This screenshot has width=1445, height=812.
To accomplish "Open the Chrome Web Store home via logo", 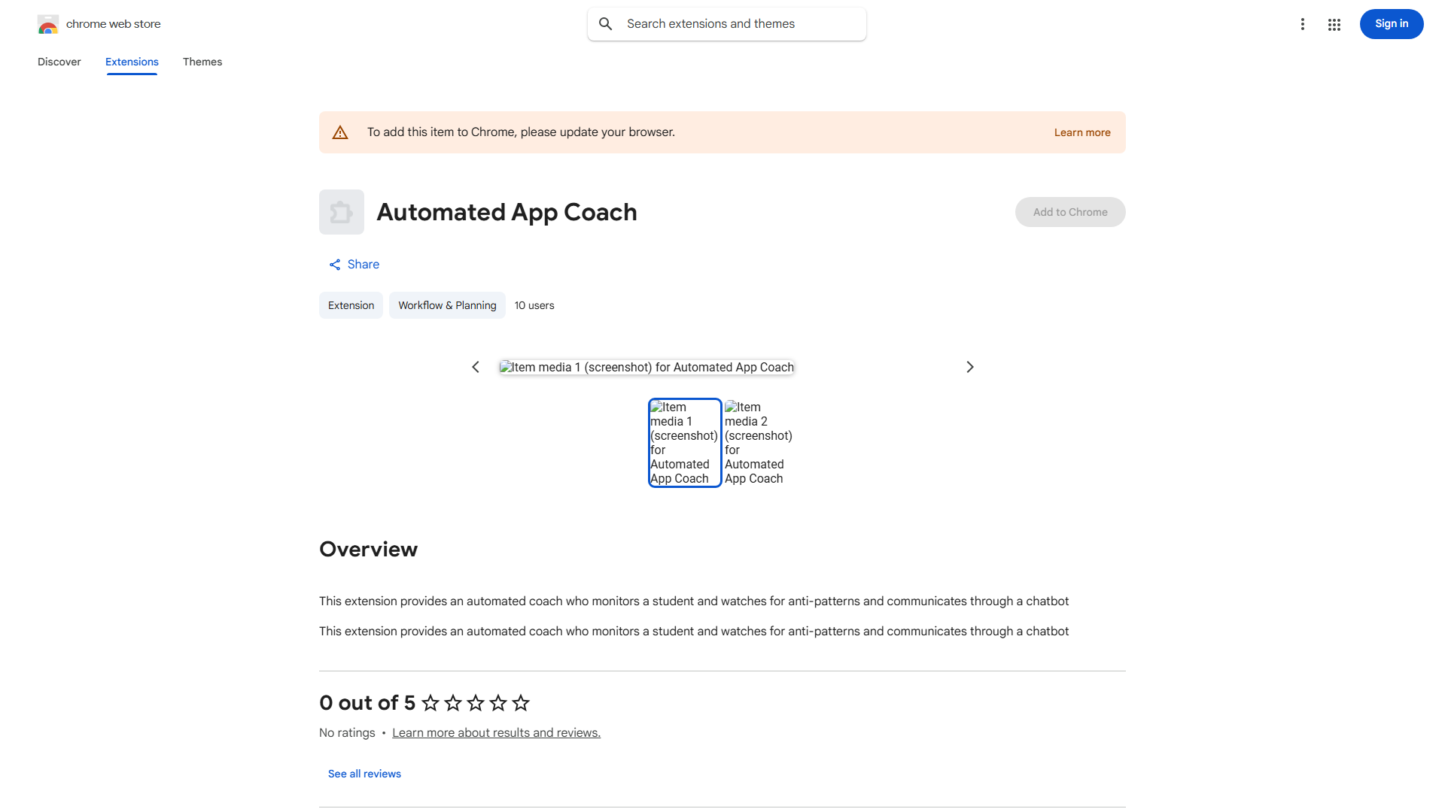I will 48,24.
